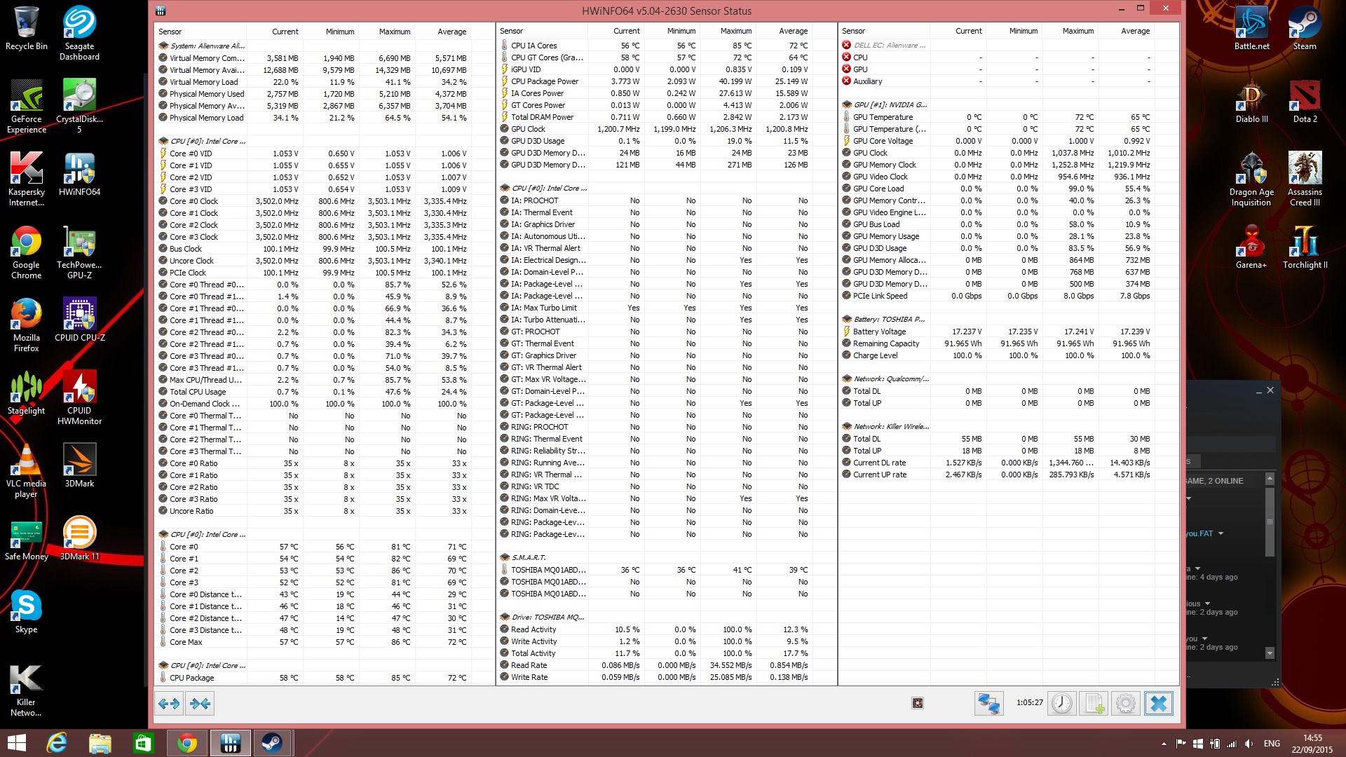This screenshot has width=1346, height=757.
Task: Open Dragon Age Inquisition shortcut
Action: point(1251,179)
